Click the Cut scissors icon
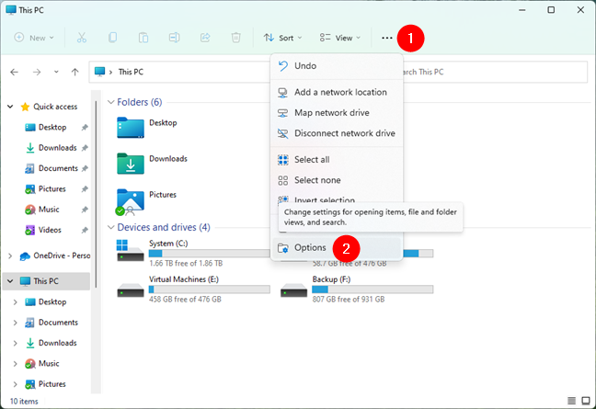The image size is (596, 409). 81,38
